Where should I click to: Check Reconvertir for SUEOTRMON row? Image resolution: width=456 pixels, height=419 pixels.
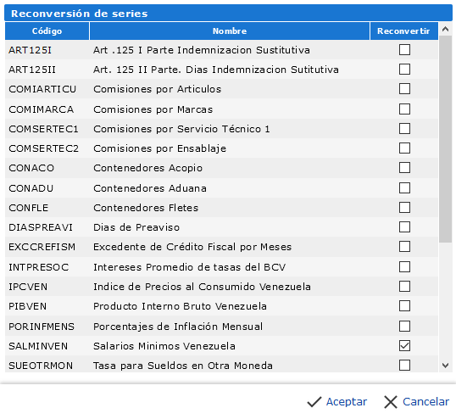(x=404, y=366)
